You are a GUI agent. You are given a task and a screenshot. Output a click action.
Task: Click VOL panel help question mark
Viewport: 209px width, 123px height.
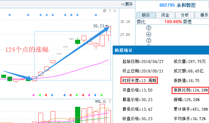tap(110, 102)
